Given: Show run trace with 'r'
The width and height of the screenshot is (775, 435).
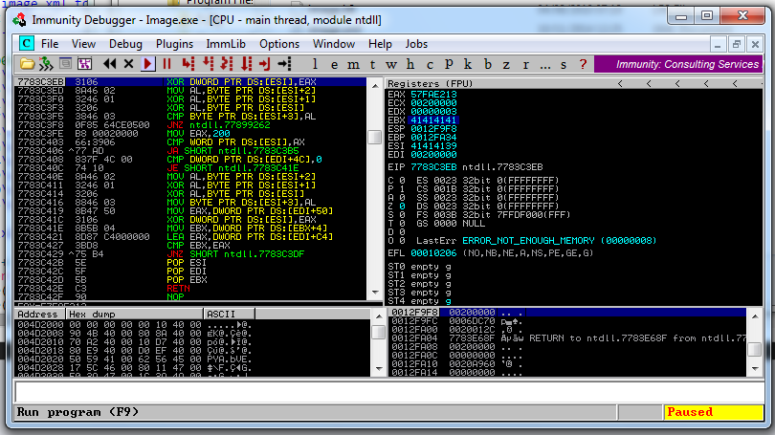Looking at the screenshot, I should (525, 65).
